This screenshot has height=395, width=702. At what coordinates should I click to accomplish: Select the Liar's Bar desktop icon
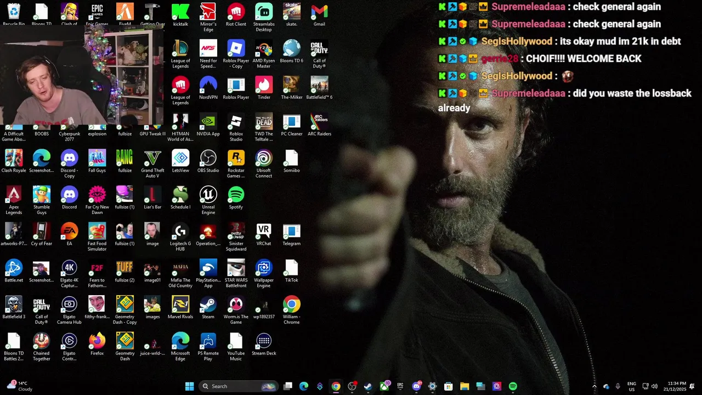tap(152, 198)
